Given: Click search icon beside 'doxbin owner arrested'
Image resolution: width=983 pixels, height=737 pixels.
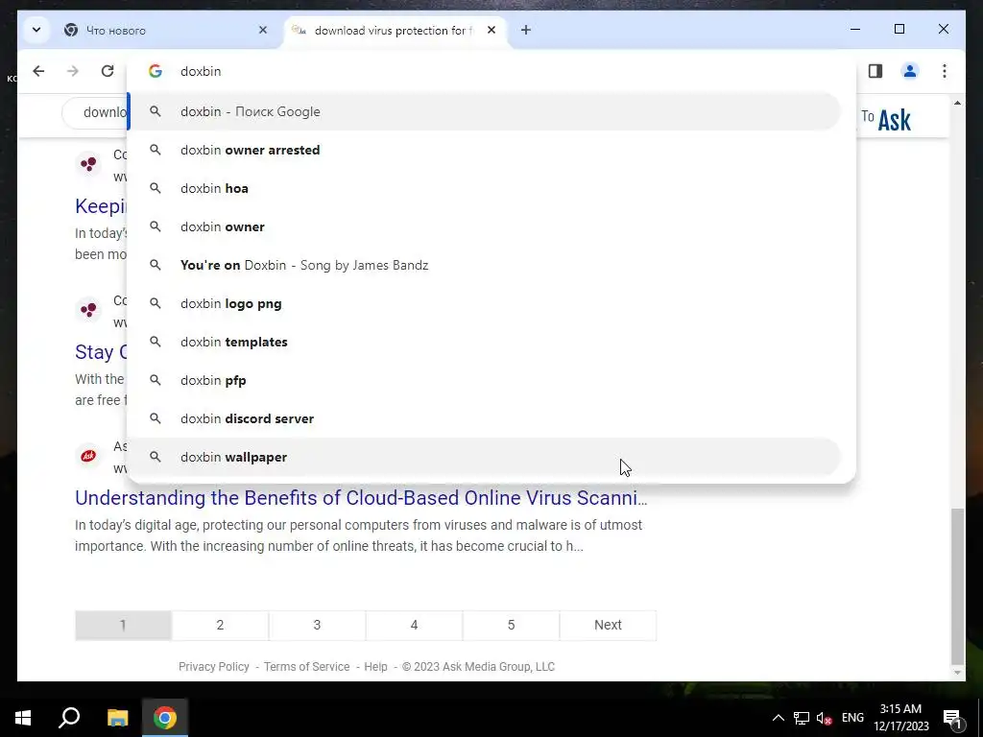Looking at the screenshot, I should [156, 150].
